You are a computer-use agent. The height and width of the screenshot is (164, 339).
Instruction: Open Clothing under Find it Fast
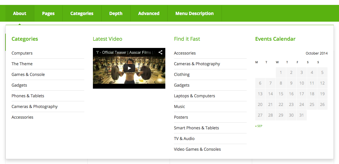(182, 74)
